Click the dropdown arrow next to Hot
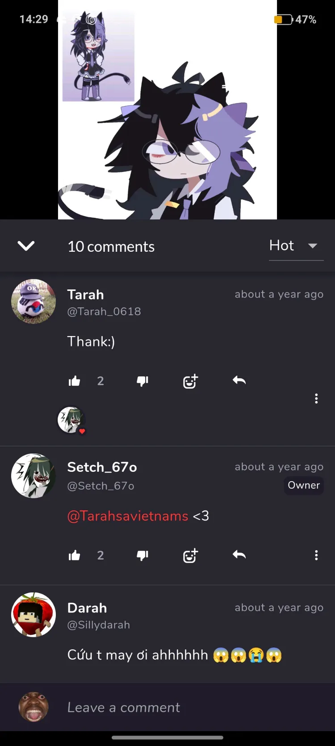 [313, 246]
